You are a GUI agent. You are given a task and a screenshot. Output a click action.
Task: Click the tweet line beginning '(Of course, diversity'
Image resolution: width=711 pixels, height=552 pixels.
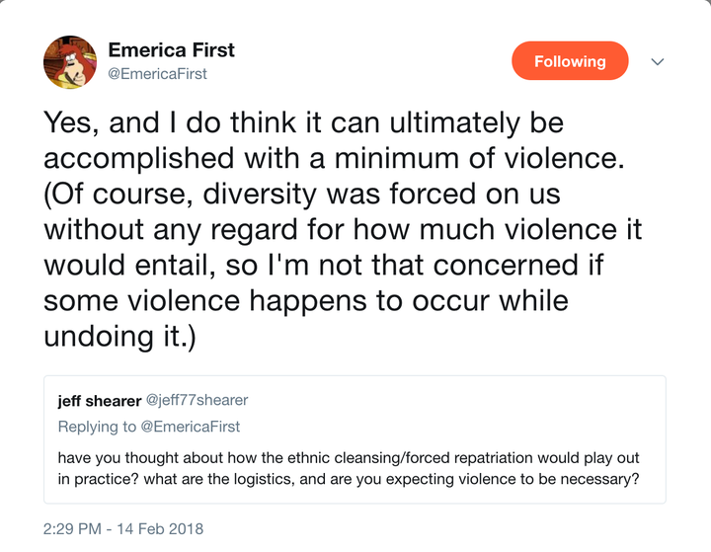(x=302, y=194)
